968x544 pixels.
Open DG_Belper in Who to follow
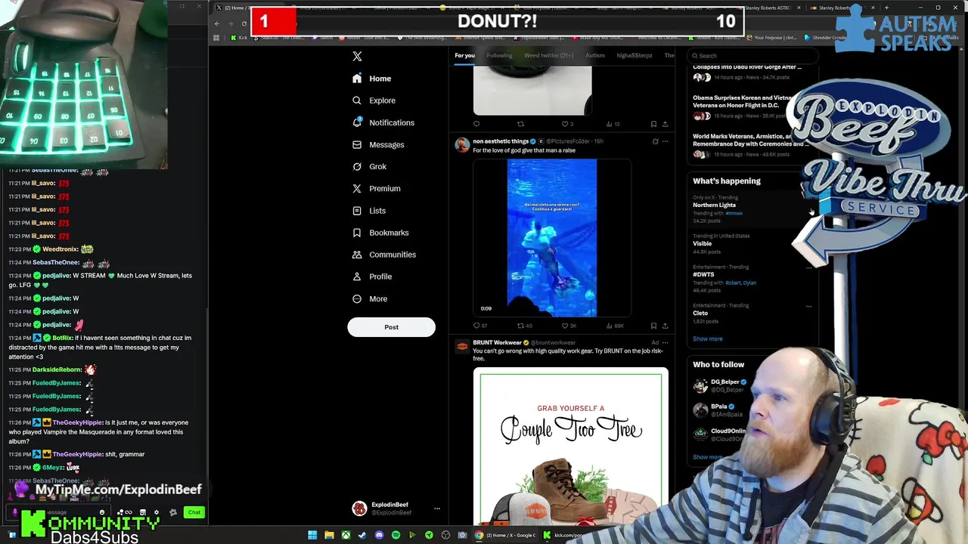coord(724,382)
